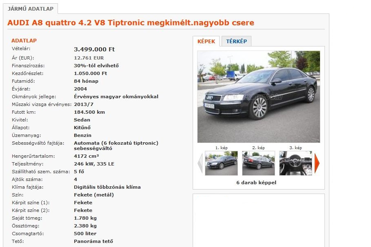The height and width of the screenshot is (247, 371).
Task: Click the empty box below the gallery
Action: tap(259, 220)
